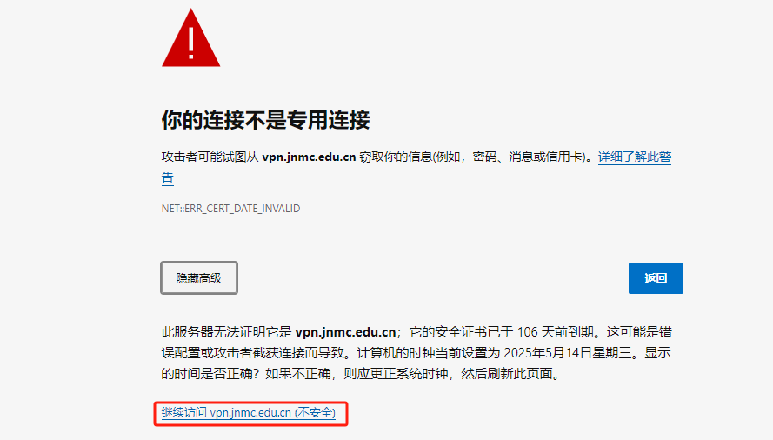Click the text 此服务器无法证明它是
This screenshot has height=440, width=773.
tap(227, 332)
